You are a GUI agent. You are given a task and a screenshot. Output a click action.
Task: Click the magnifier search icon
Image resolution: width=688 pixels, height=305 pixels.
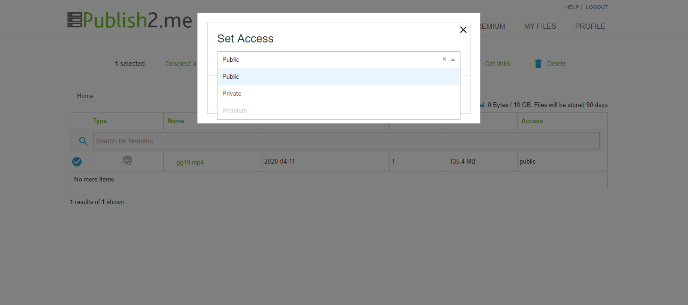pyautogui.click(x=83, y=141)
